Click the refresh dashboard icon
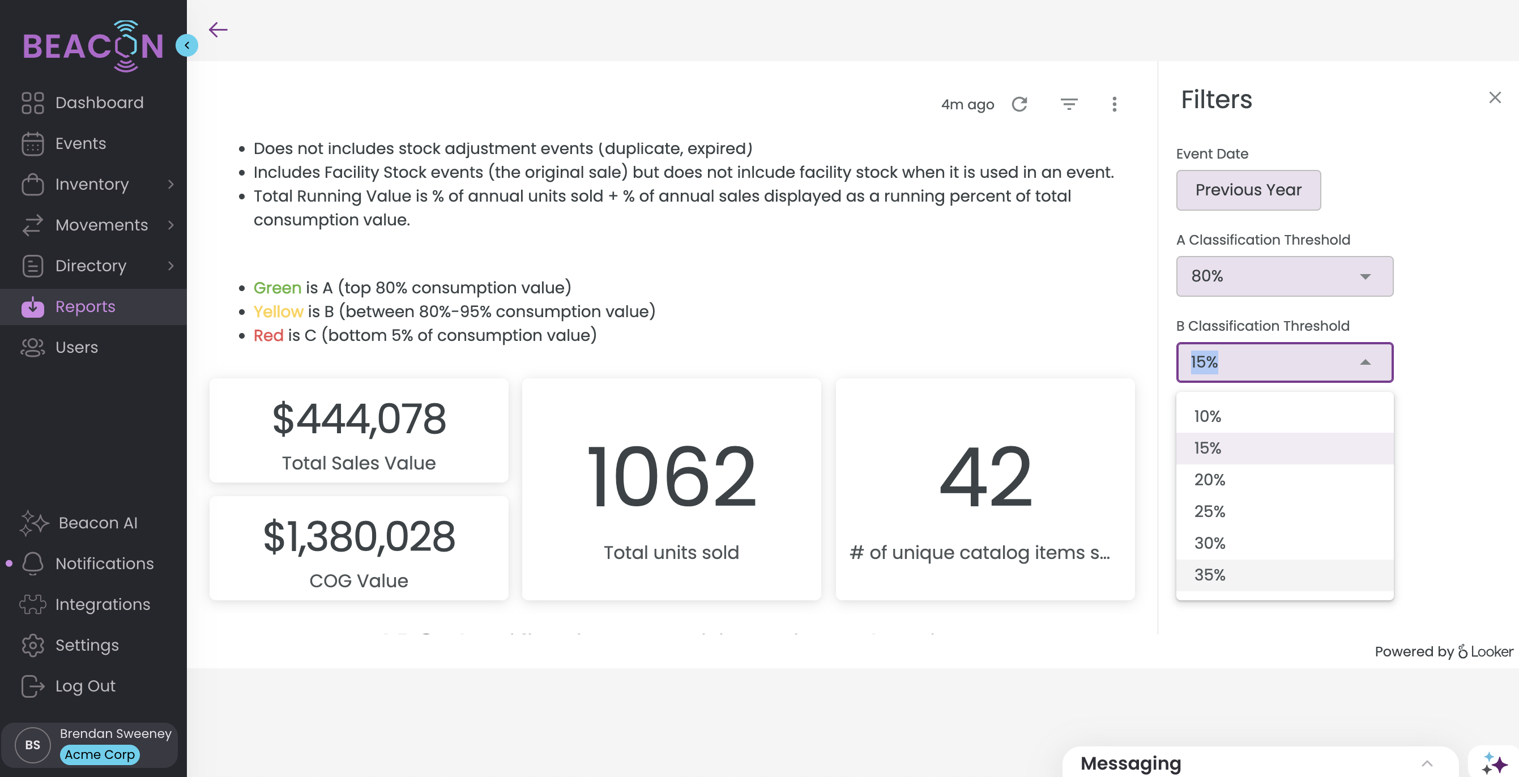 (1019, 104)
